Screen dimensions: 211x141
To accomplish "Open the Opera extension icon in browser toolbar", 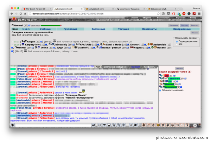I will pos(174,14).
